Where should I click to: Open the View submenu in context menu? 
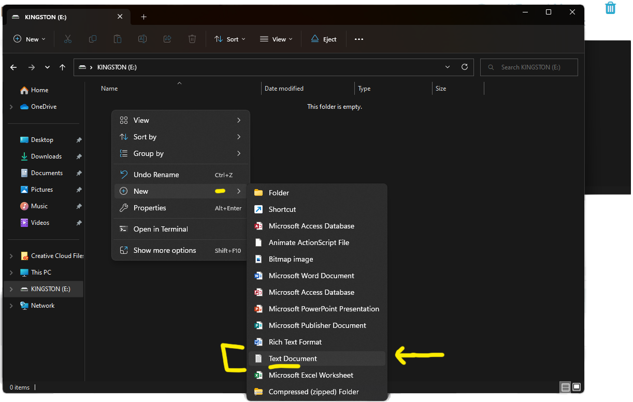181,120
